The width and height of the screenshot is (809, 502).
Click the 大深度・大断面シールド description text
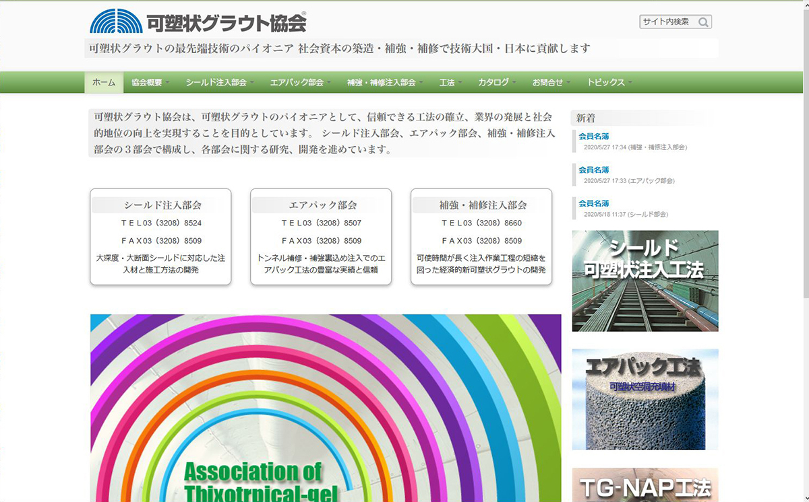[160, 264]
